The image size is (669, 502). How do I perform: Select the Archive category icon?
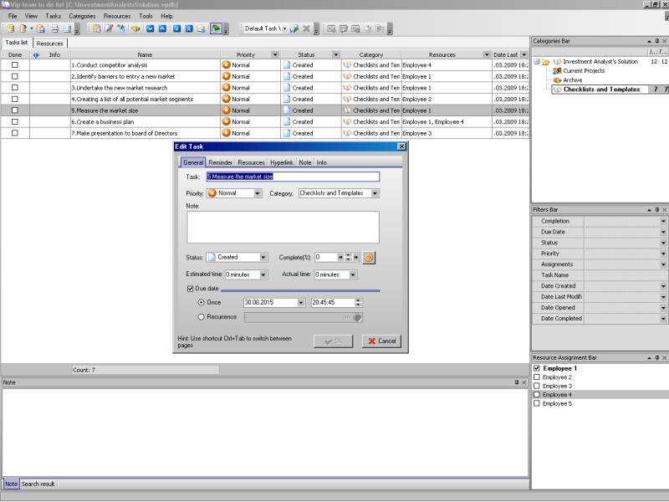click(x=557, y=80)
